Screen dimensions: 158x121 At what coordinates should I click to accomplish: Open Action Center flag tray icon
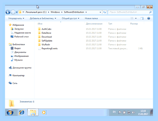[x=120, y=112]
